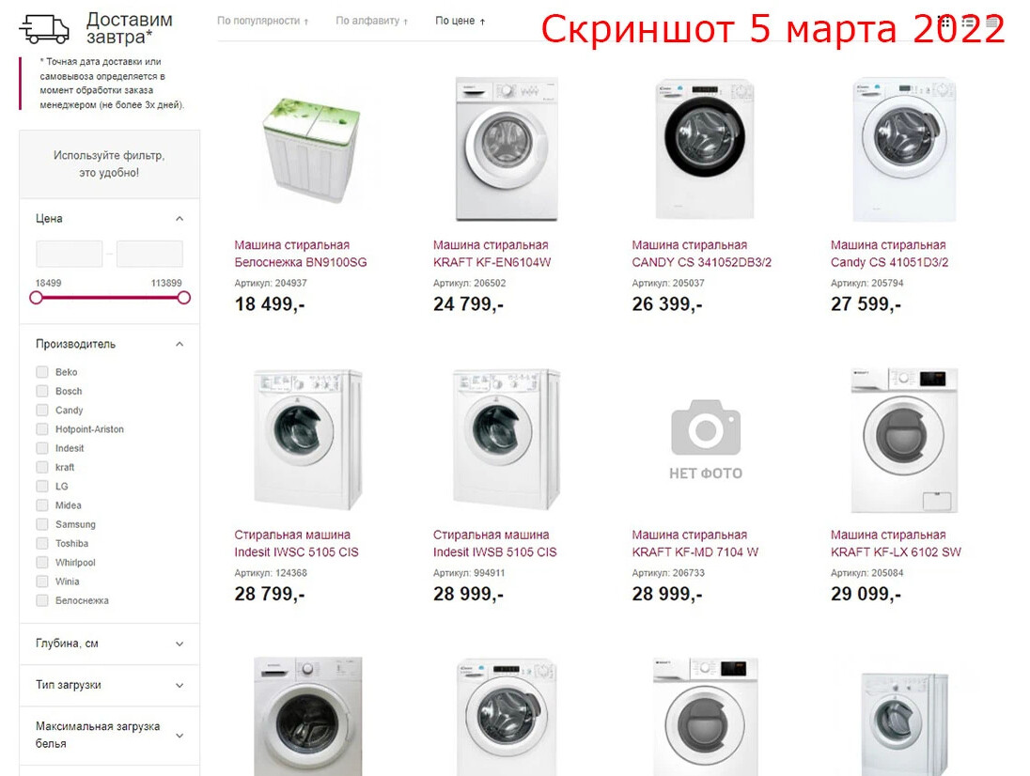
Task: Open KRAFT KF-LX 6102 SW image
Action: (904, 440)
